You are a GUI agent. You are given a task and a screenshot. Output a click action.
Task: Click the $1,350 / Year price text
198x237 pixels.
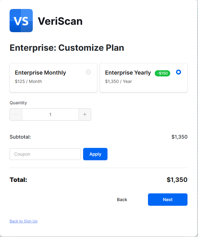point(118,81)
